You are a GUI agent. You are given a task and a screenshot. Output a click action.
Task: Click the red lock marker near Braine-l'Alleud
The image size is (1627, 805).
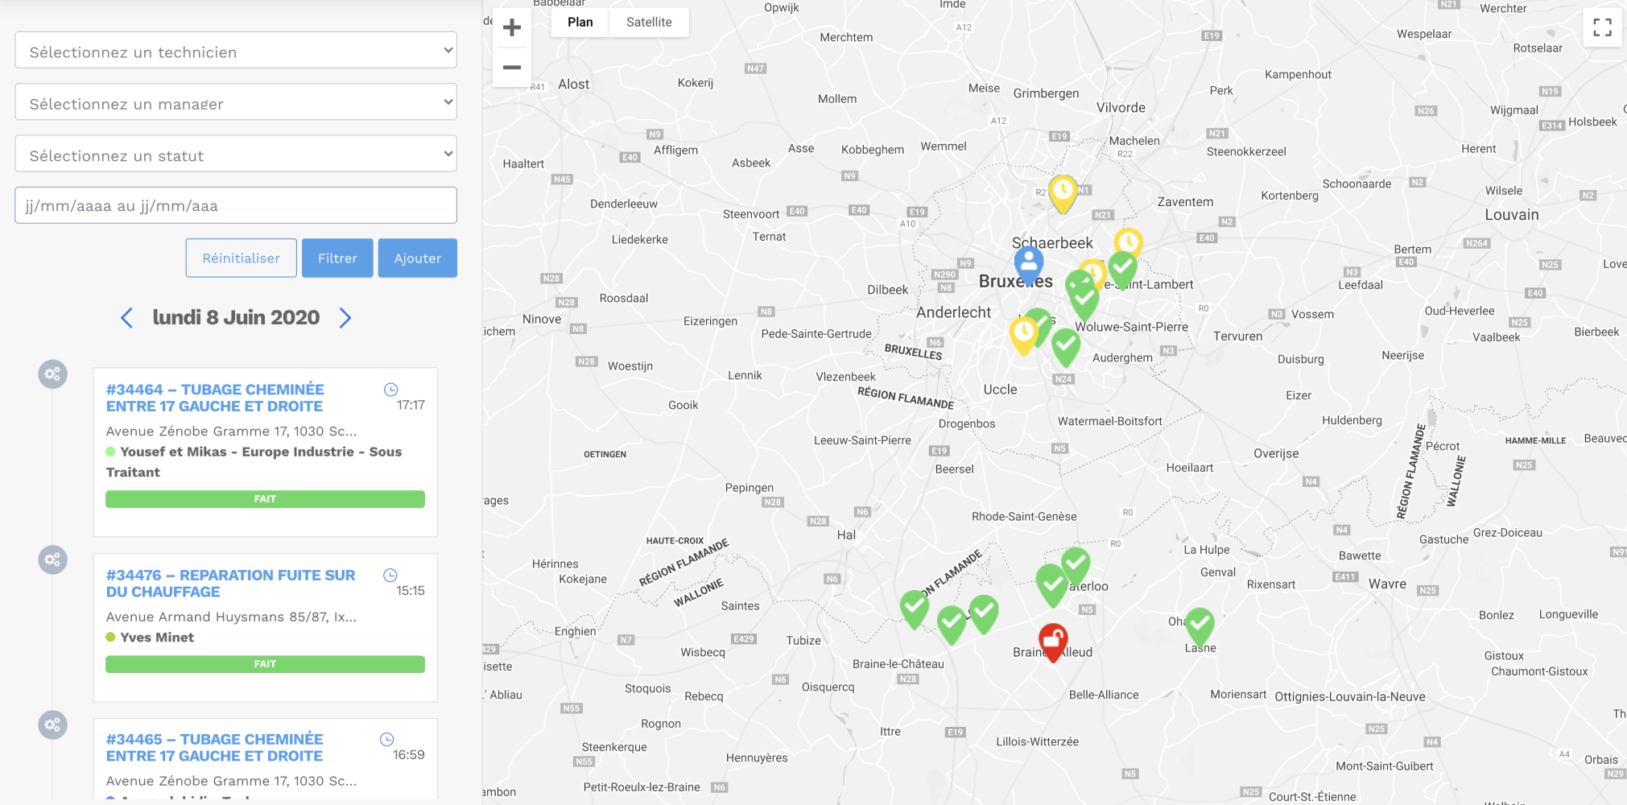tap(1052, 638)
